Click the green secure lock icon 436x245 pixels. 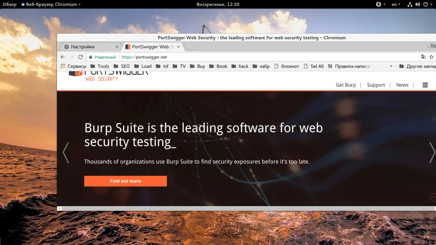(90, 57)
